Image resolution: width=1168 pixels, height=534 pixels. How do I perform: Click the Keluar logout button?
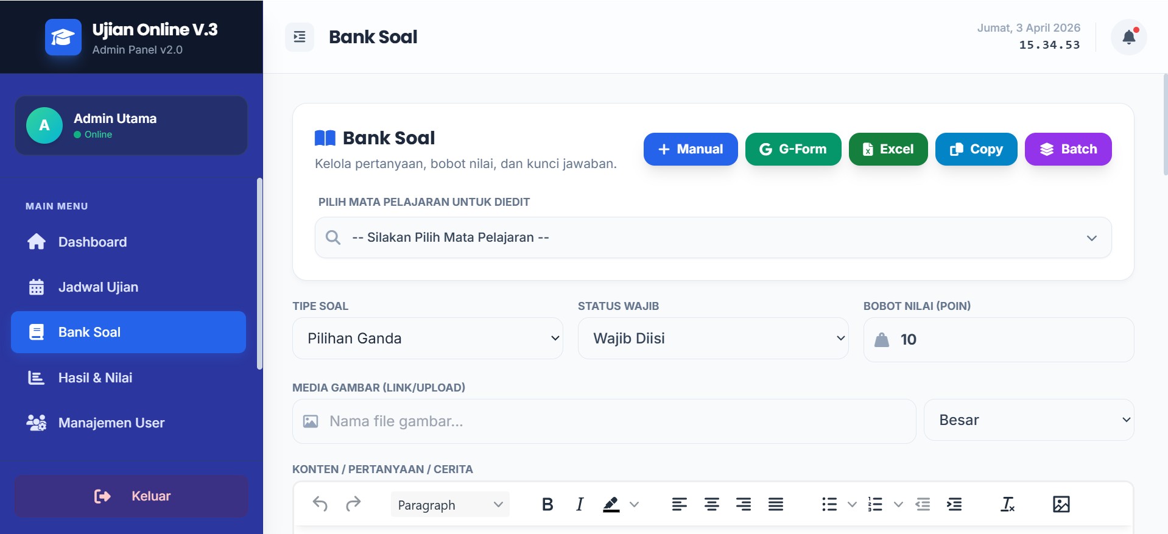[x=132, y=496]
